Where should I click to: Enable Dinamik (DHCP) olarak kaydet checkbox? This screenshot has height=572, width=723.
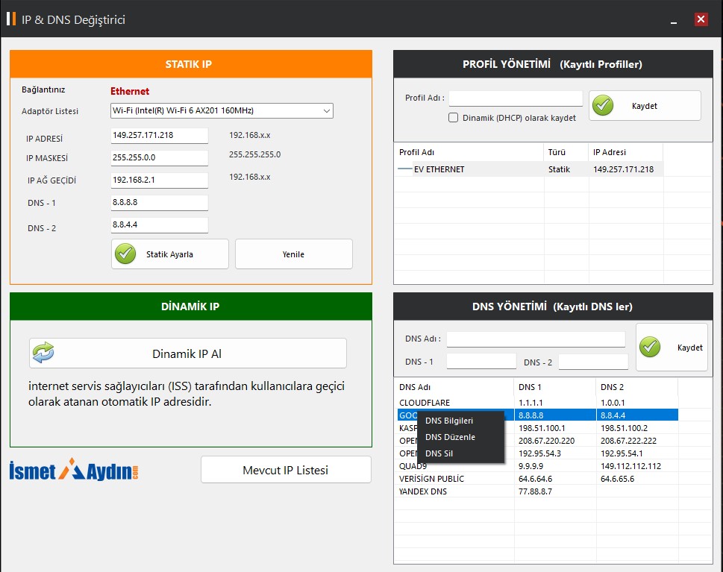(x=453, y=118)
